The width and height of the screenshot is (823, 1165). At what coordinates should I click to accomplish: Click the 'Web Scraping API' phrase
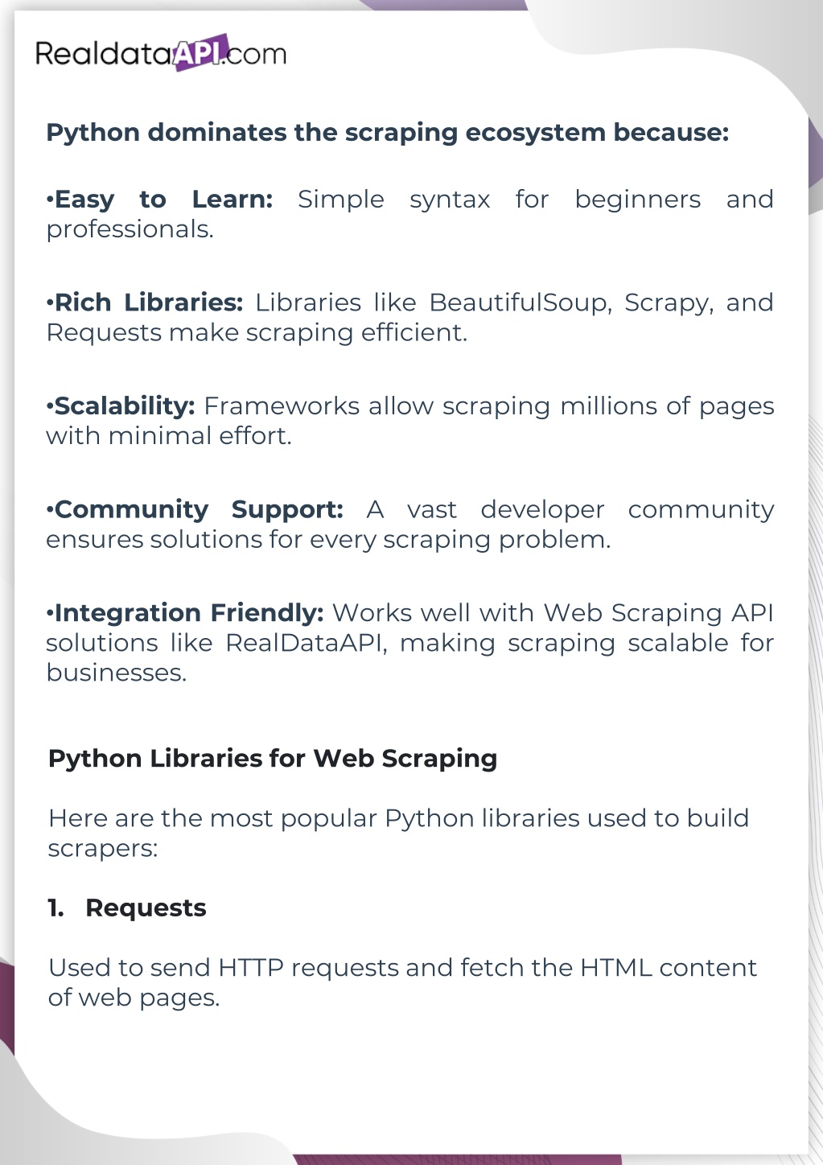[658, 613]
